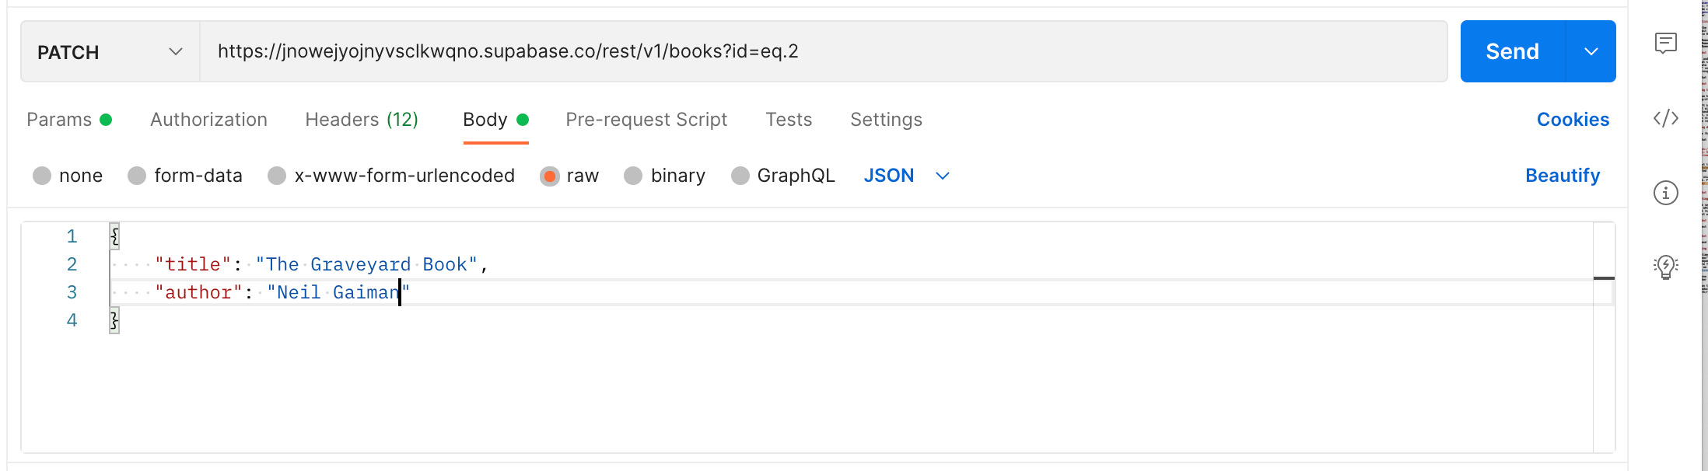Open the Pre-request Script tab

click(x=646, y=120)
